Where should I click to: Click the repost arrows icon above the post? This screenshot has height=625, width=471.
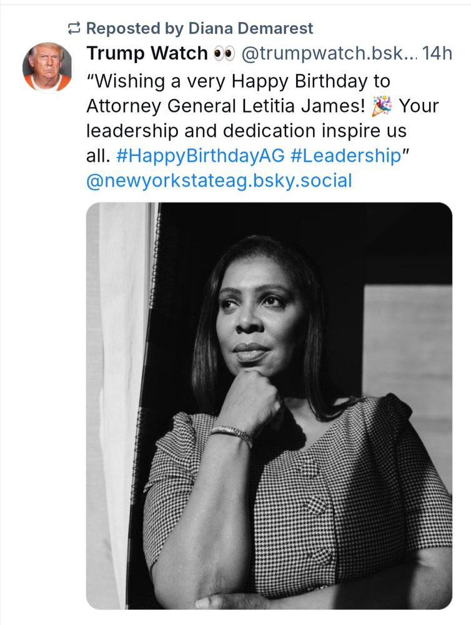(x=74, y=28)
